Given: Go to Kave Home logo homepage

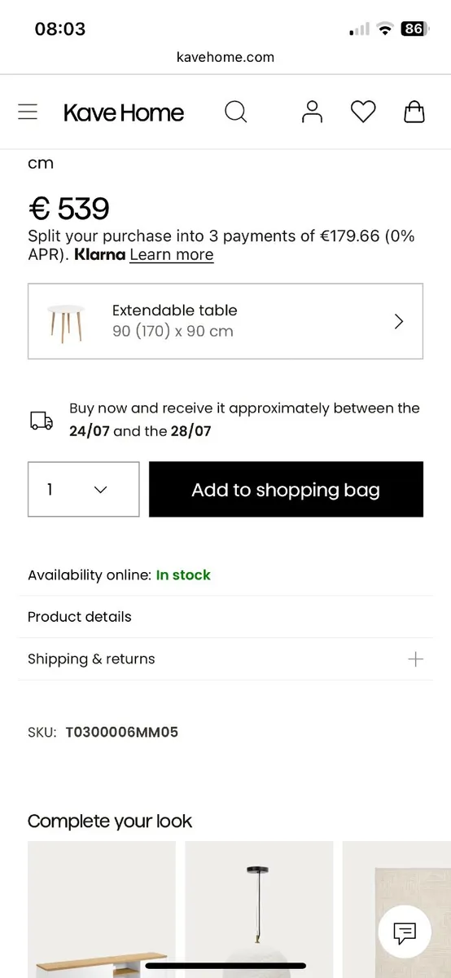Looking at the screenshot, I should point(124,112).
